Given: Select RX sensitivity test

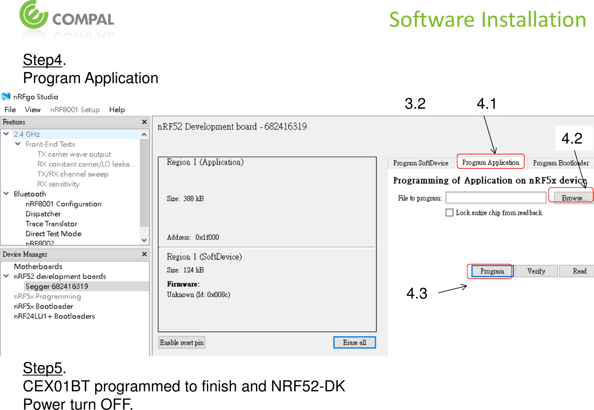Looking at the screenshot, I should pos(58,184).
